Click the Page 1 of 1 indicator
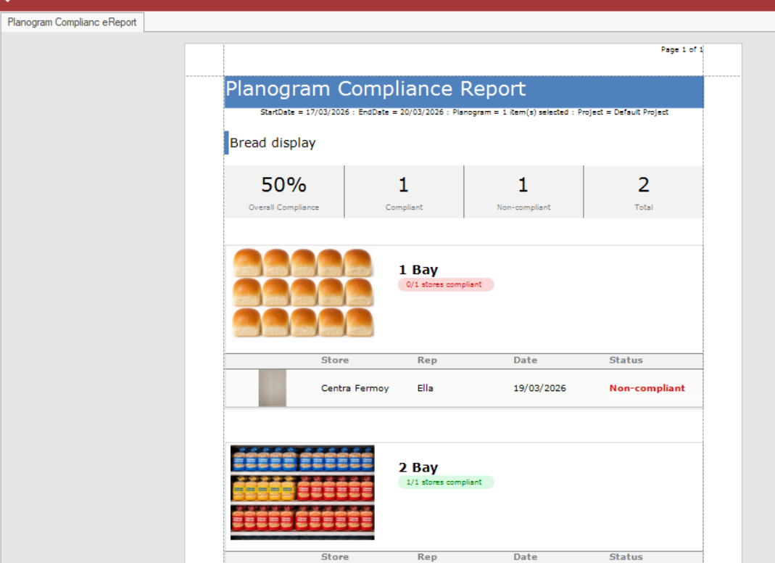 681,49
